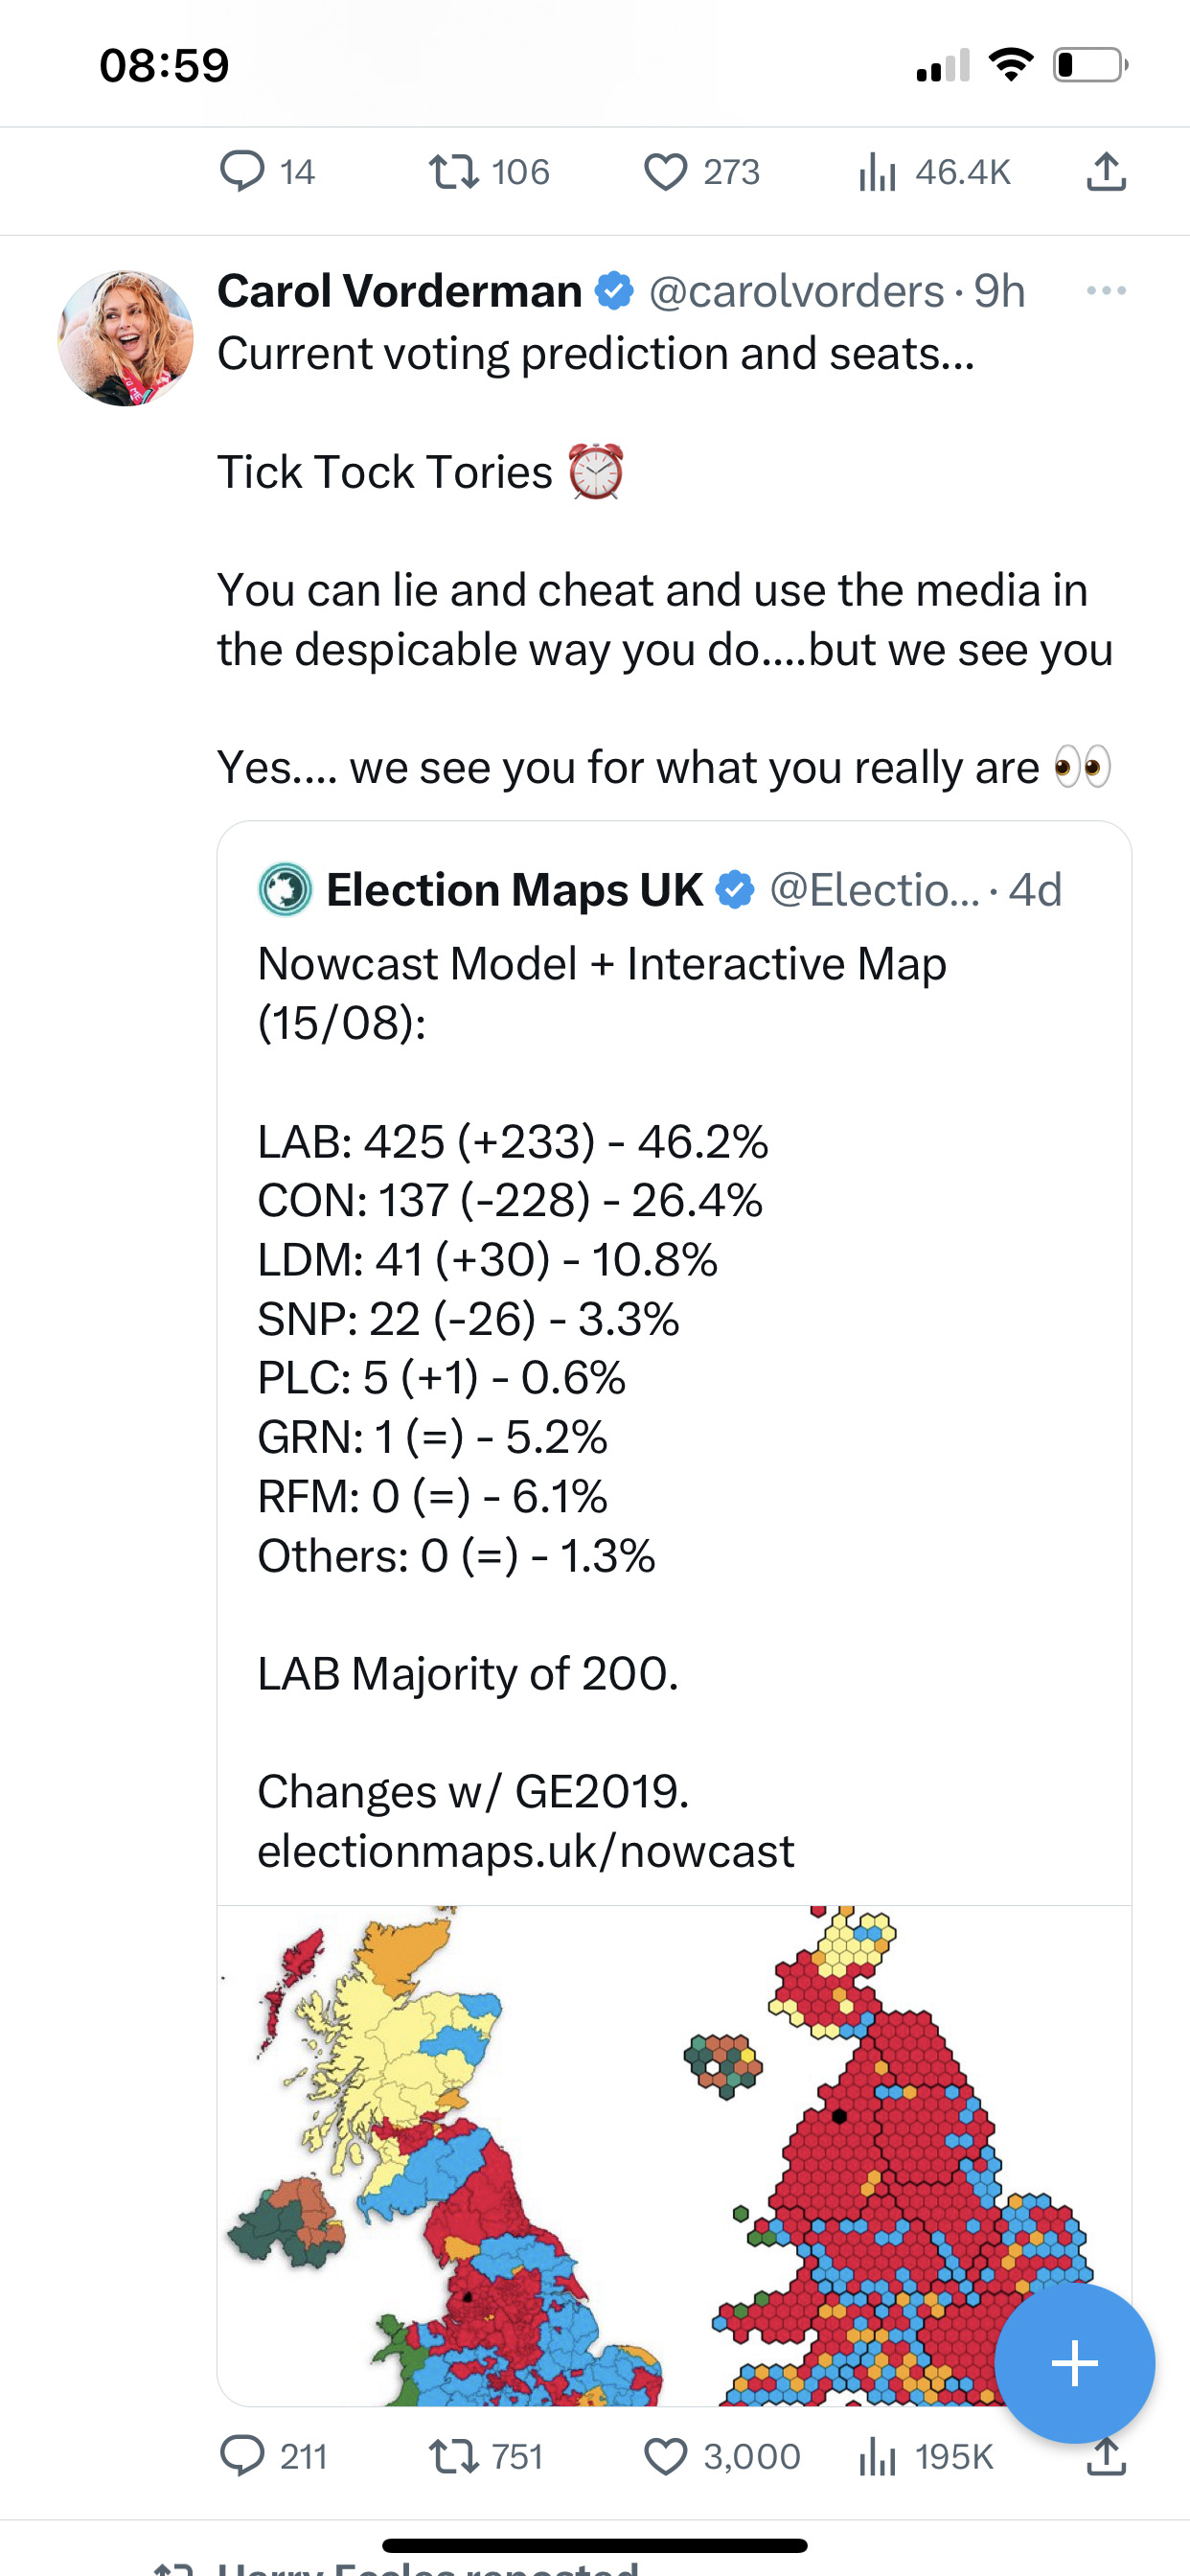Open the Carol Vorderman display name

point(400,291)
